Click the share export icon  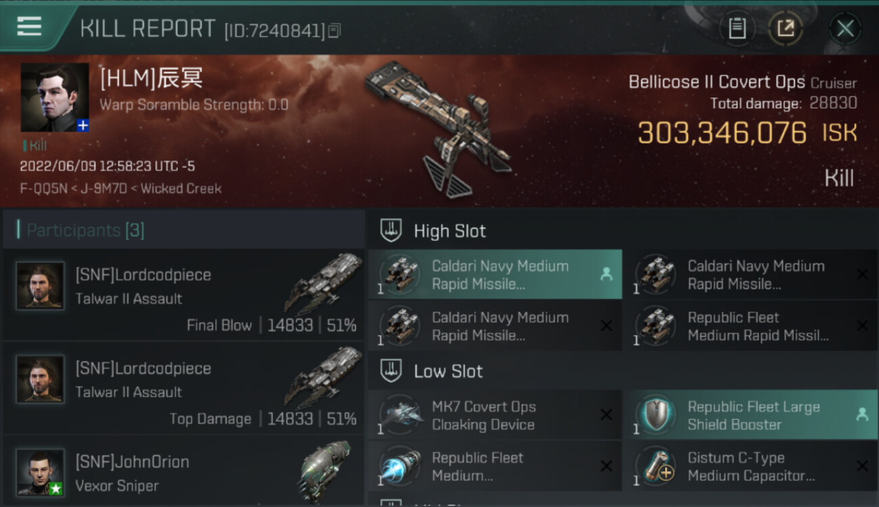pos(785,28)
